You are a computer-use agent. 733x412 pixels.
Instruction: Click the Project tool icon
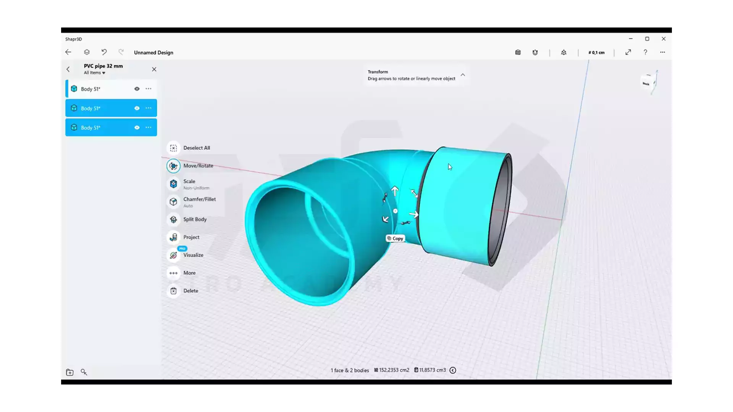pyautogui.click(x=173, y=237)
